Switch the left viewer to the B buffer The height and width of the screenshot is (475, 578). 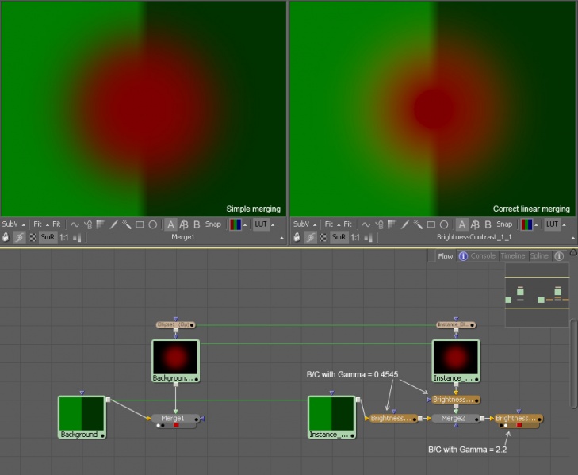pyautogui.click(x=197, y=224)
